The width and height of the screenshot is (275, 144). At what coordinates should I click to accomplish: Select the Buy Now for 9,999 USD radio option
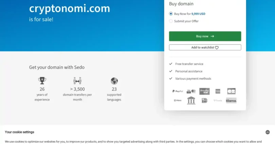171,14
